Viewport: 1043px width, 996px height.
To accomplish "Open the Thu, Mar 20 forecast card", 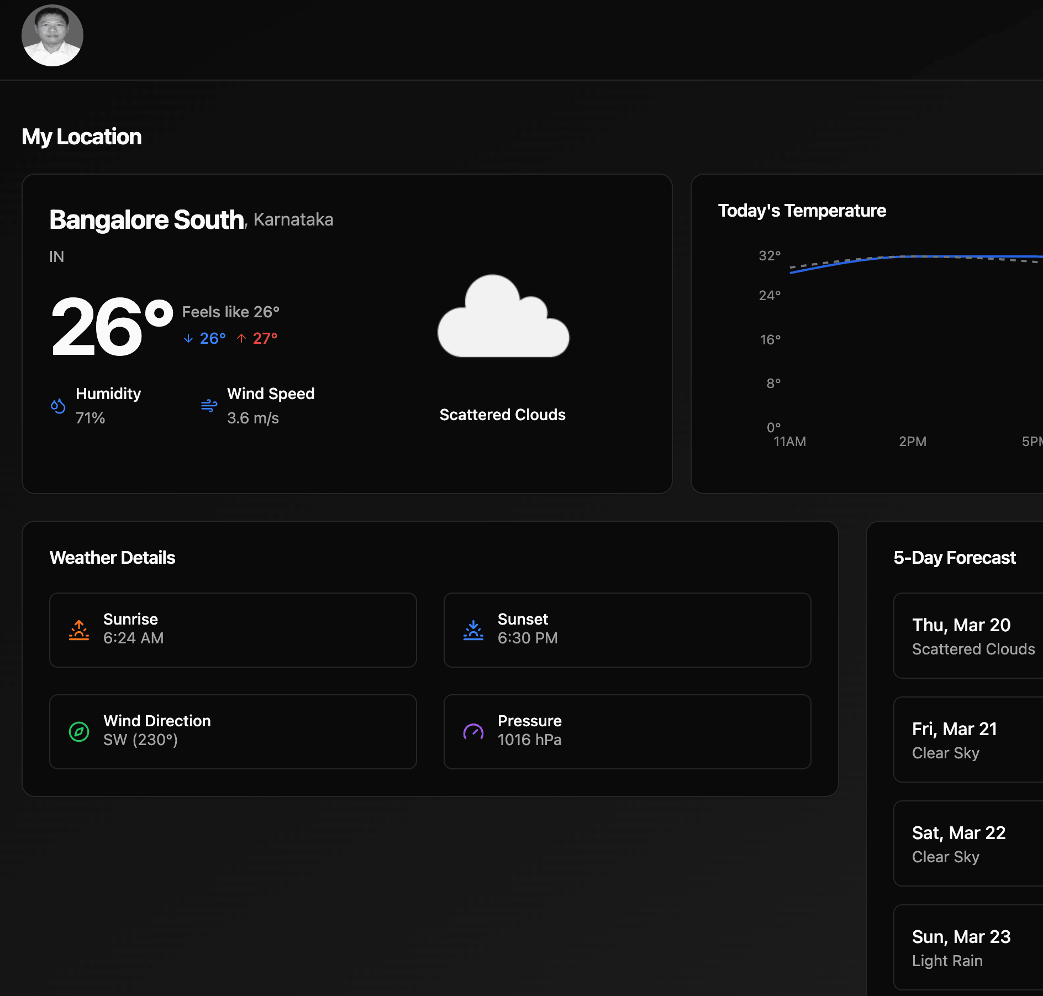I will (x=968, y=636).
